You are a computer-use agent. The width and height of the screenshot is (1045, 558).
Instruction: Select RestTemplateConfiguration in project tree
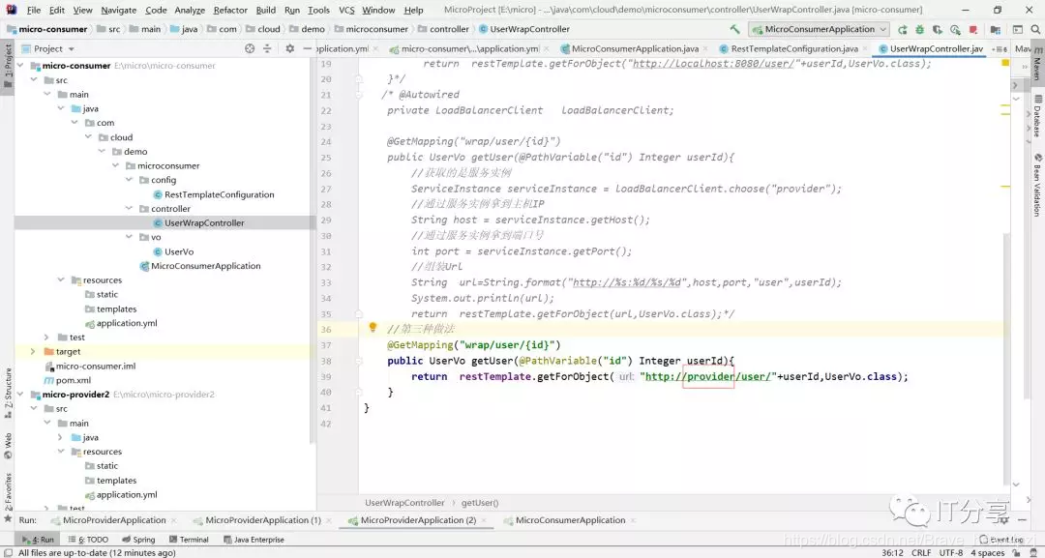coord(220,194)
